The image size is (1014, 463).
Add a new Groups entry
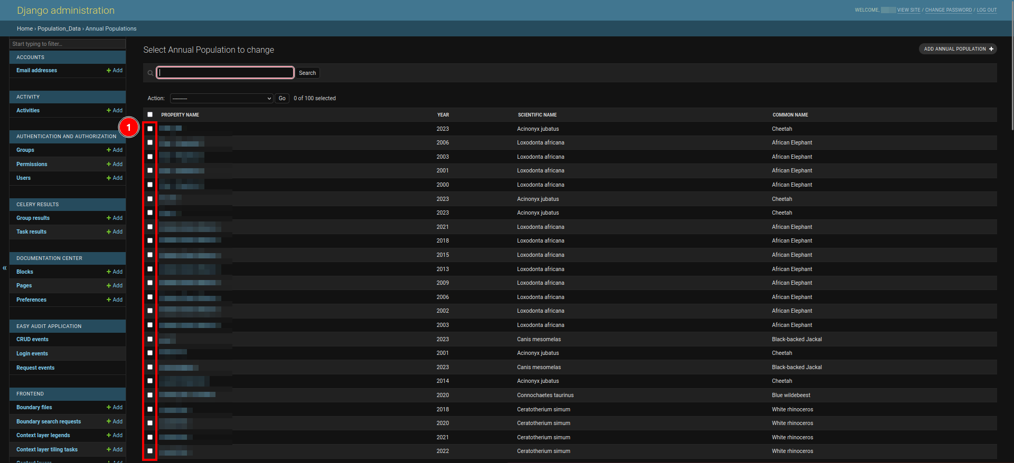point(115,150)
